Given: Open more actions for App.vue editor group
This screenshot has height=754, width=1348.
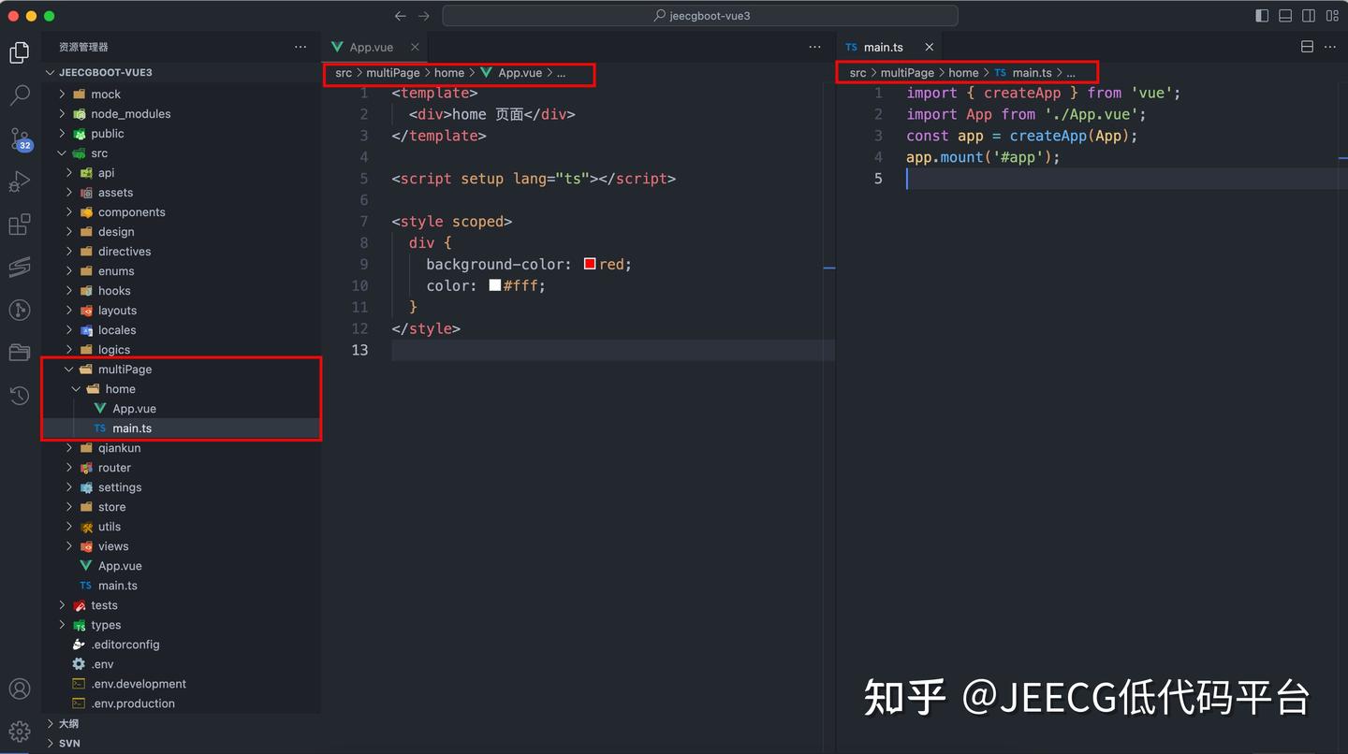Looking at the screenshot, I should pos(814,47).
